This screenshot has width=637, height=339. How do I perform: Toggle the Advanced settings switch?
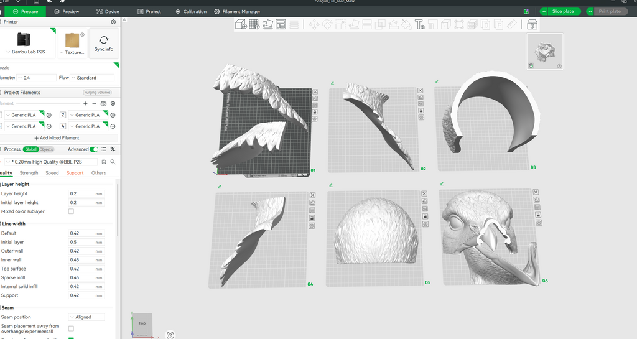pyautogui.click(x=94, y=149)
